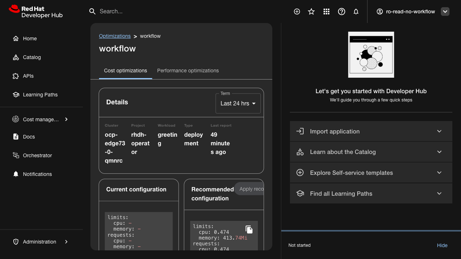This screenshot has width=461, height=259.
Task: Click the Import application arrow icon
Action: (300, 131)
